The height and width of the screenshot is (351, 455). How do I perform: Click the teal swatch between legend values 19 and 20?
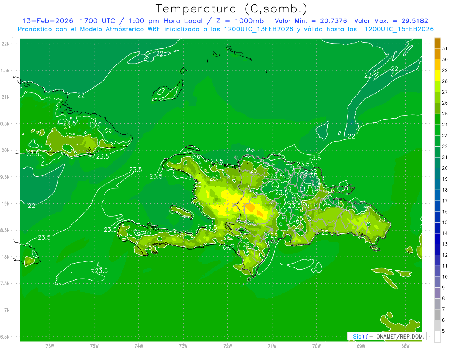pyautogui.click(x=437, y=174)
